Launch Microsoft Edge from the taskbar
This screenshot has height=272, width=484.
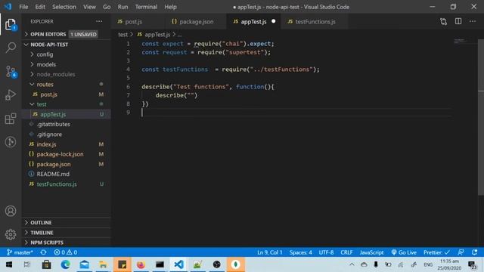click(66, 264)
